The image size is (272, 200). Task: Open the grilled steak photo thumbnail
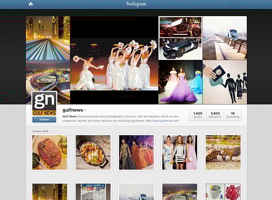(x=50, y=152)
